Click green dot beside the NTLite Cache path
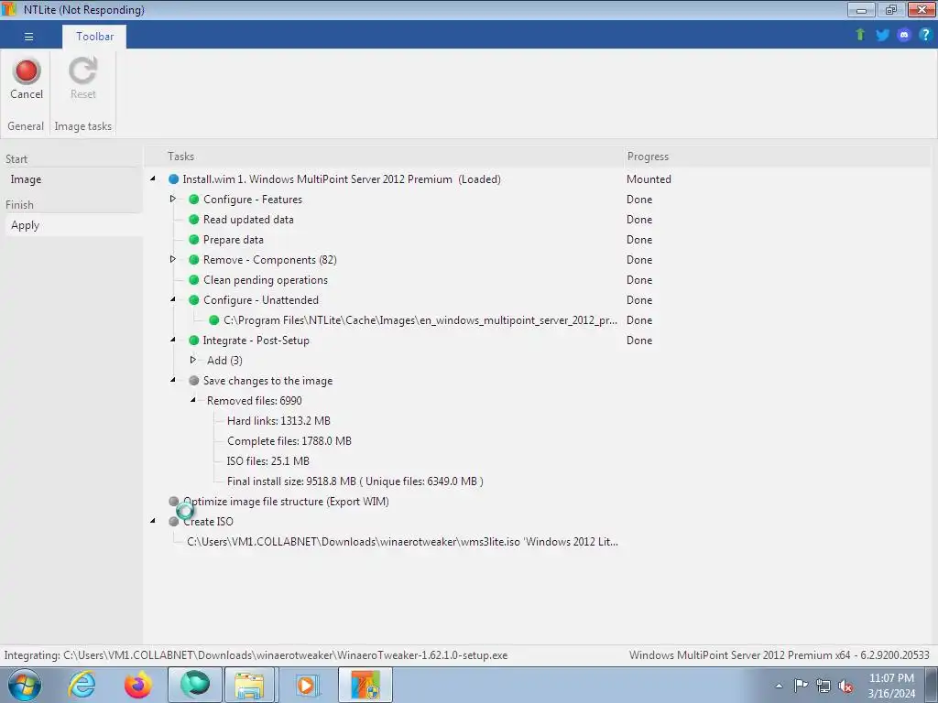The height and width of the screenshot is (703, 938). 213,320
